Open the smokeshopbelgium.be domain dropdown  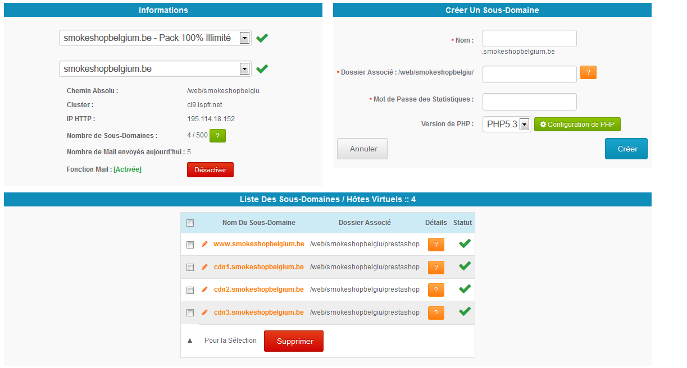(155, 68)
